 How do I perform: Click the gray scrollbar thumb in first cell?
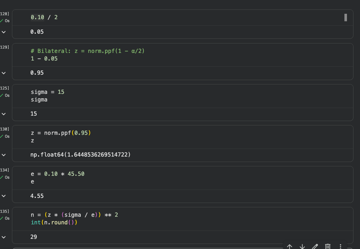(x=346, y=17)
